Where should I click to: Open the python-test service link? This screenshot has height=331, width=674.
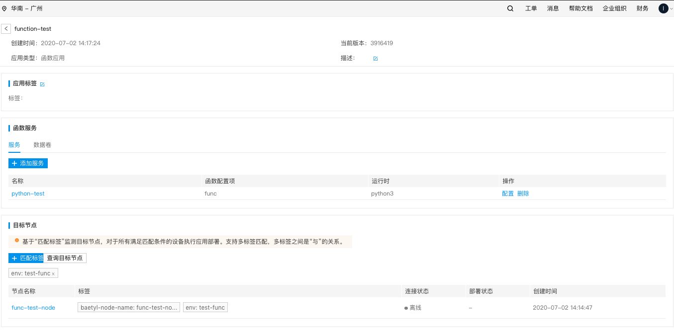(28, 194)
